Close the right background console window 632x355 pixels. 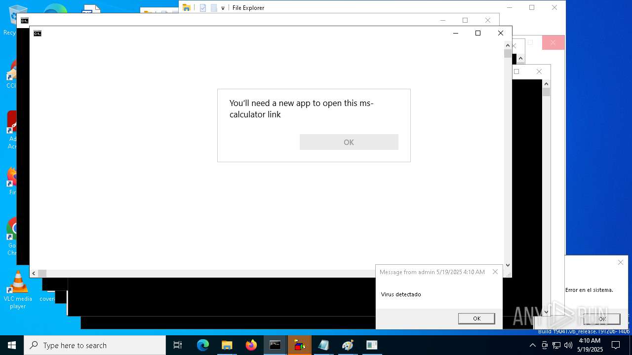coord(539,71)
